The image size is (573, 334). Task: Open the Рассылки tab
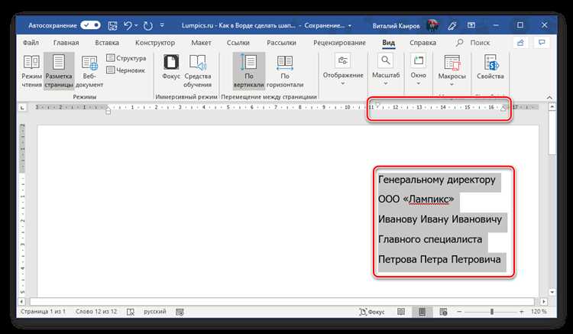(x=281, y=43)
